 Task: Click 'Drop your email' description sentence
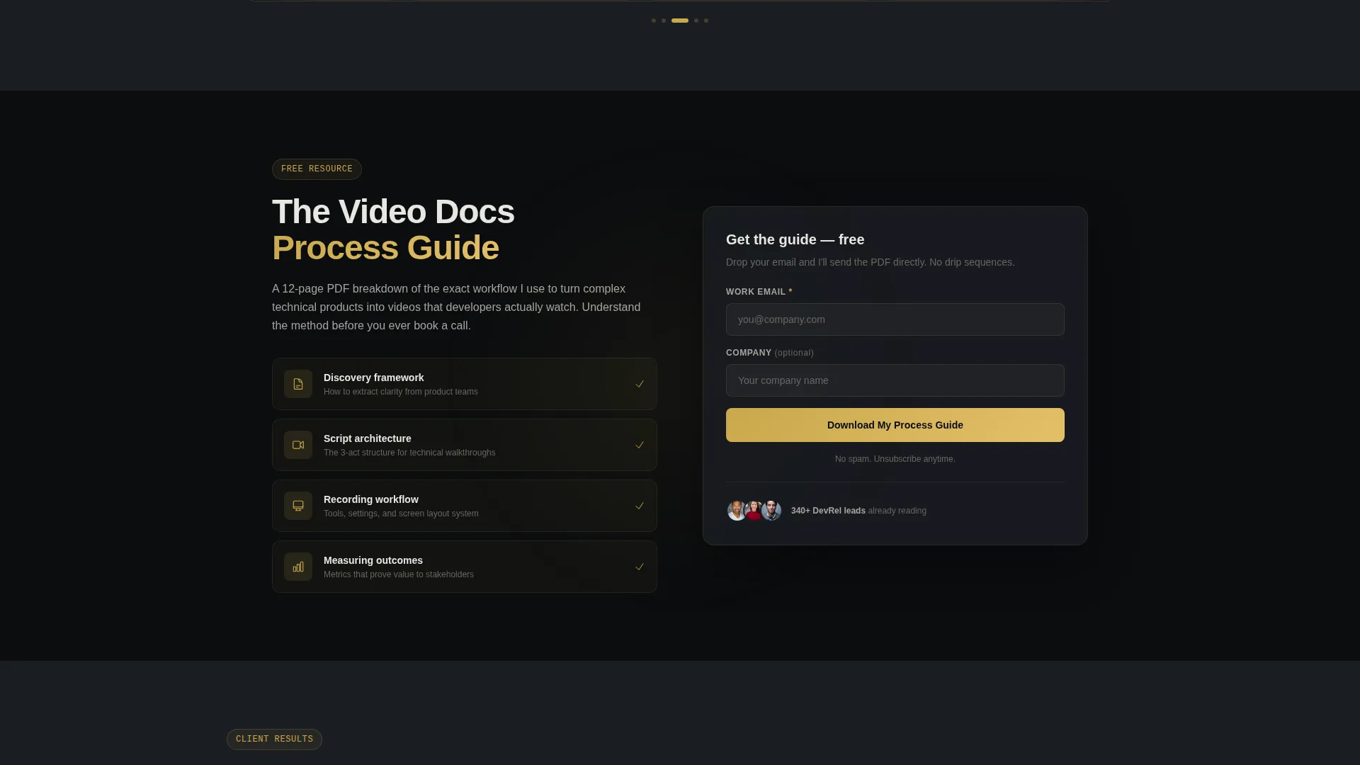(x=870, y=262)
